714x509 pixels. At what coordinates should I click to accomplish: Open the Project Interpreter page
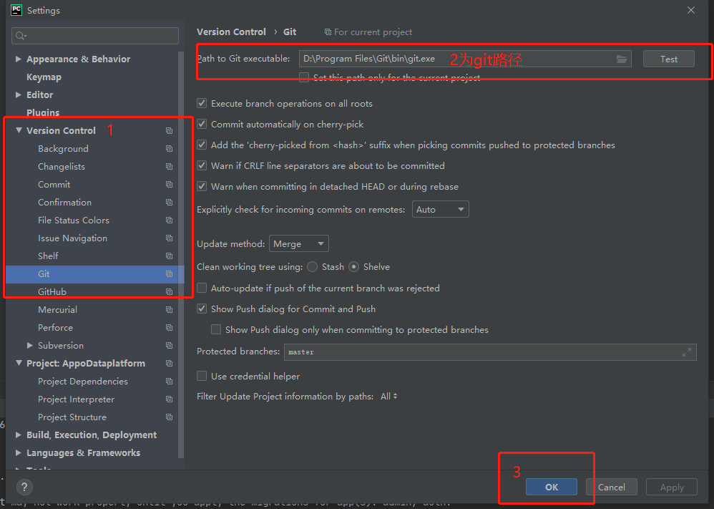pos(76,399)
